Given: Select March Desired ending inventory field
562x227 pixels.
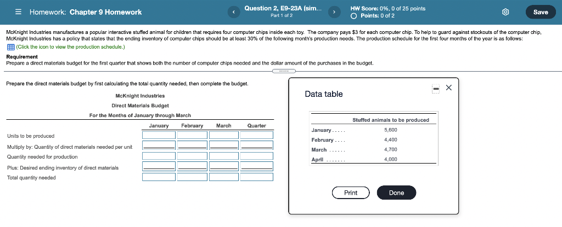Looking at the screenshot, I should click(224, 166).
